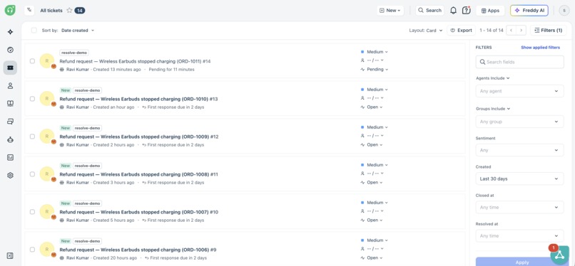This screenshot has width=575, height=266.
Task: Open Freddy AI sparkle sidebar icon
Action: point(10,32)
